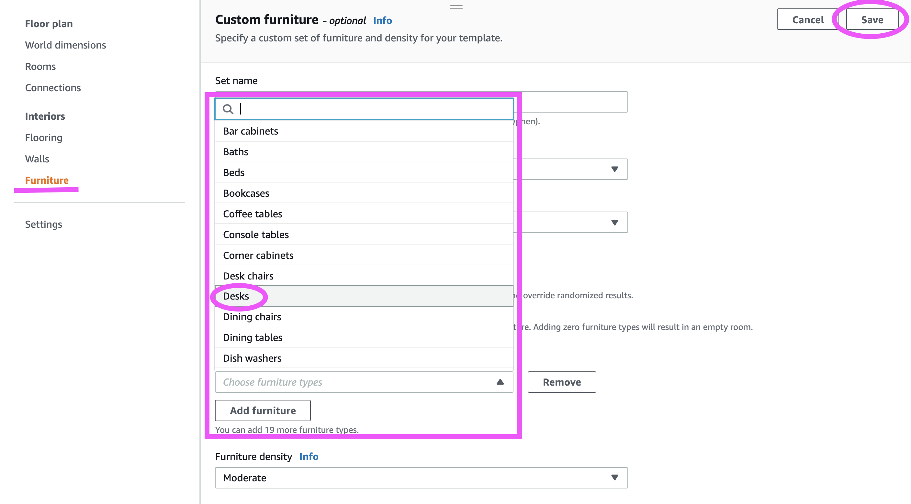911x504 pixels.
Task: Click the search magnifier icon in dropdown
Action: pos(228,109)
